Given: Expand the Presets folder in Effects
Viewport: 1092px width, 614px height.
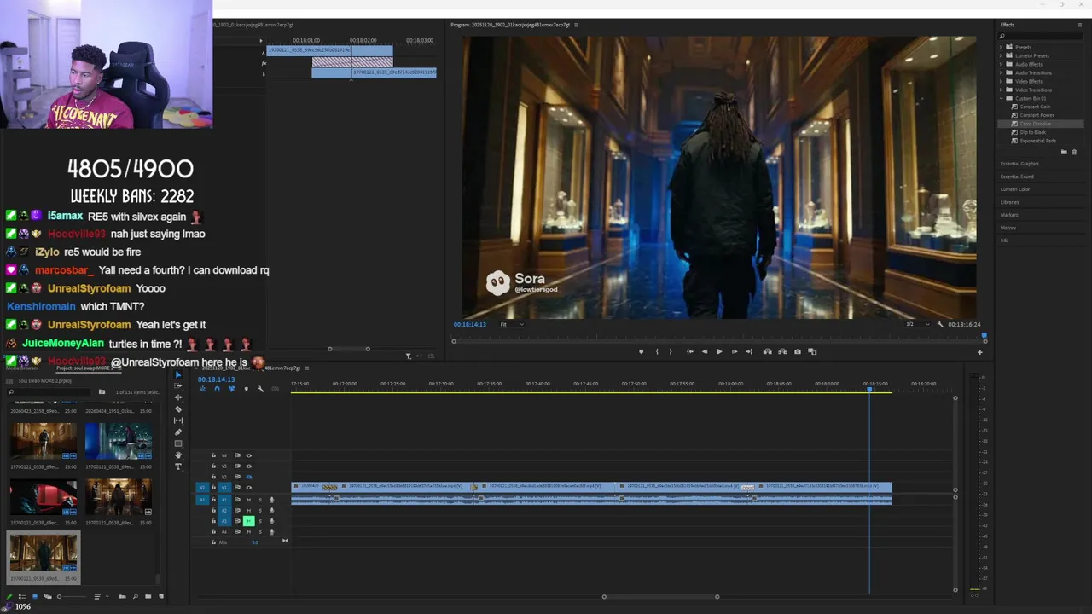Looking at the screenshot, I should [x=1002, y=47].
